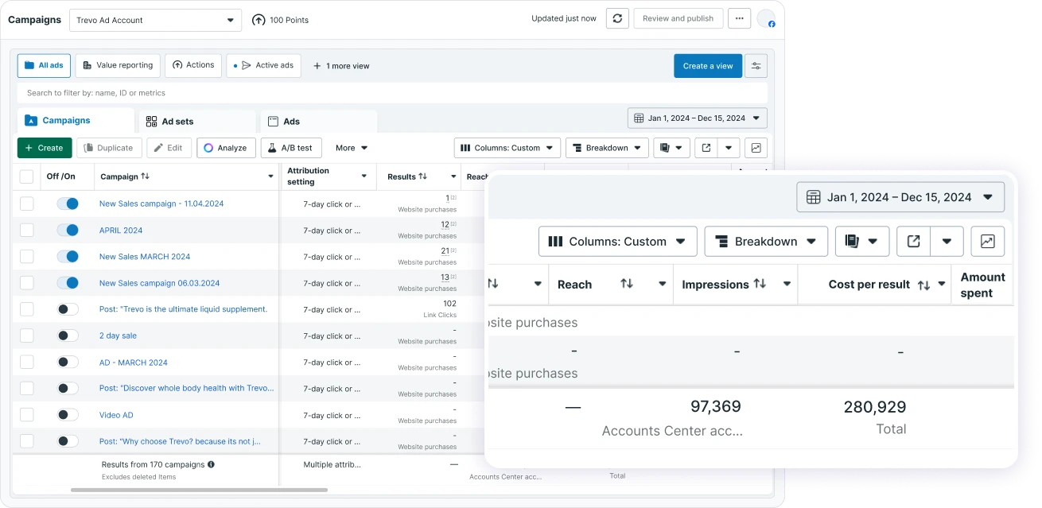Click the horizontal scrollbar under the campaigns table
The image size is (1042, 508).
(x=199, y=490)
